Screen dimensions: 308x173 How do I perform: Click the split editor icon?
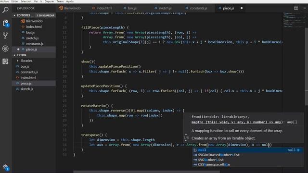pos(296,8)
